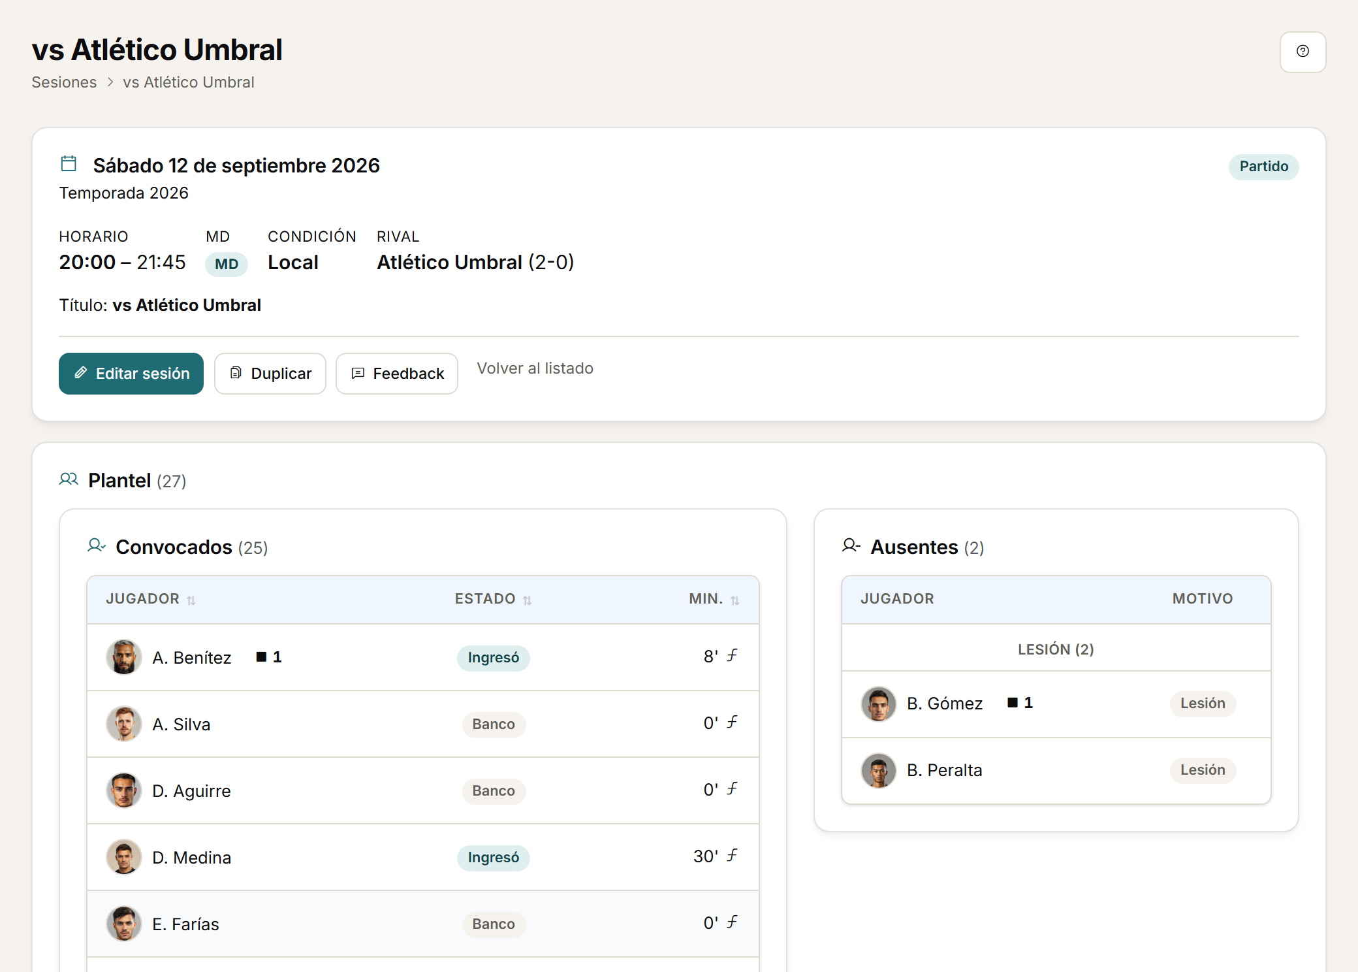Go back via Volver al listado
This screenshot has width=1358, height=972.
(x=535, y=368)
